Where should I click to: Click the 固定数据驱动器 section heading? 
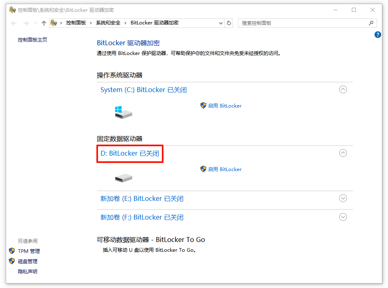click(x=120, y=139)
